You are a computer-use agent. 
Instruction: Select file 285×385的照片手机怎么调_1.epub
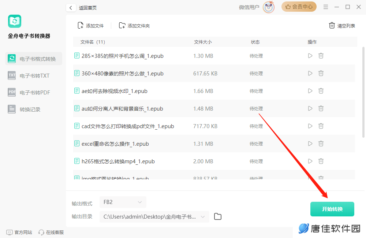(x=123, y=56)
